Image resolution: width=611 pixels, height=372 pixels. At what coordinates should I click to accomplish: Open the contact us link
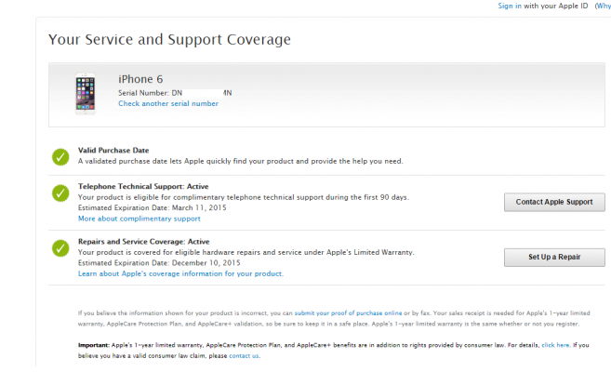click(244, 356)
